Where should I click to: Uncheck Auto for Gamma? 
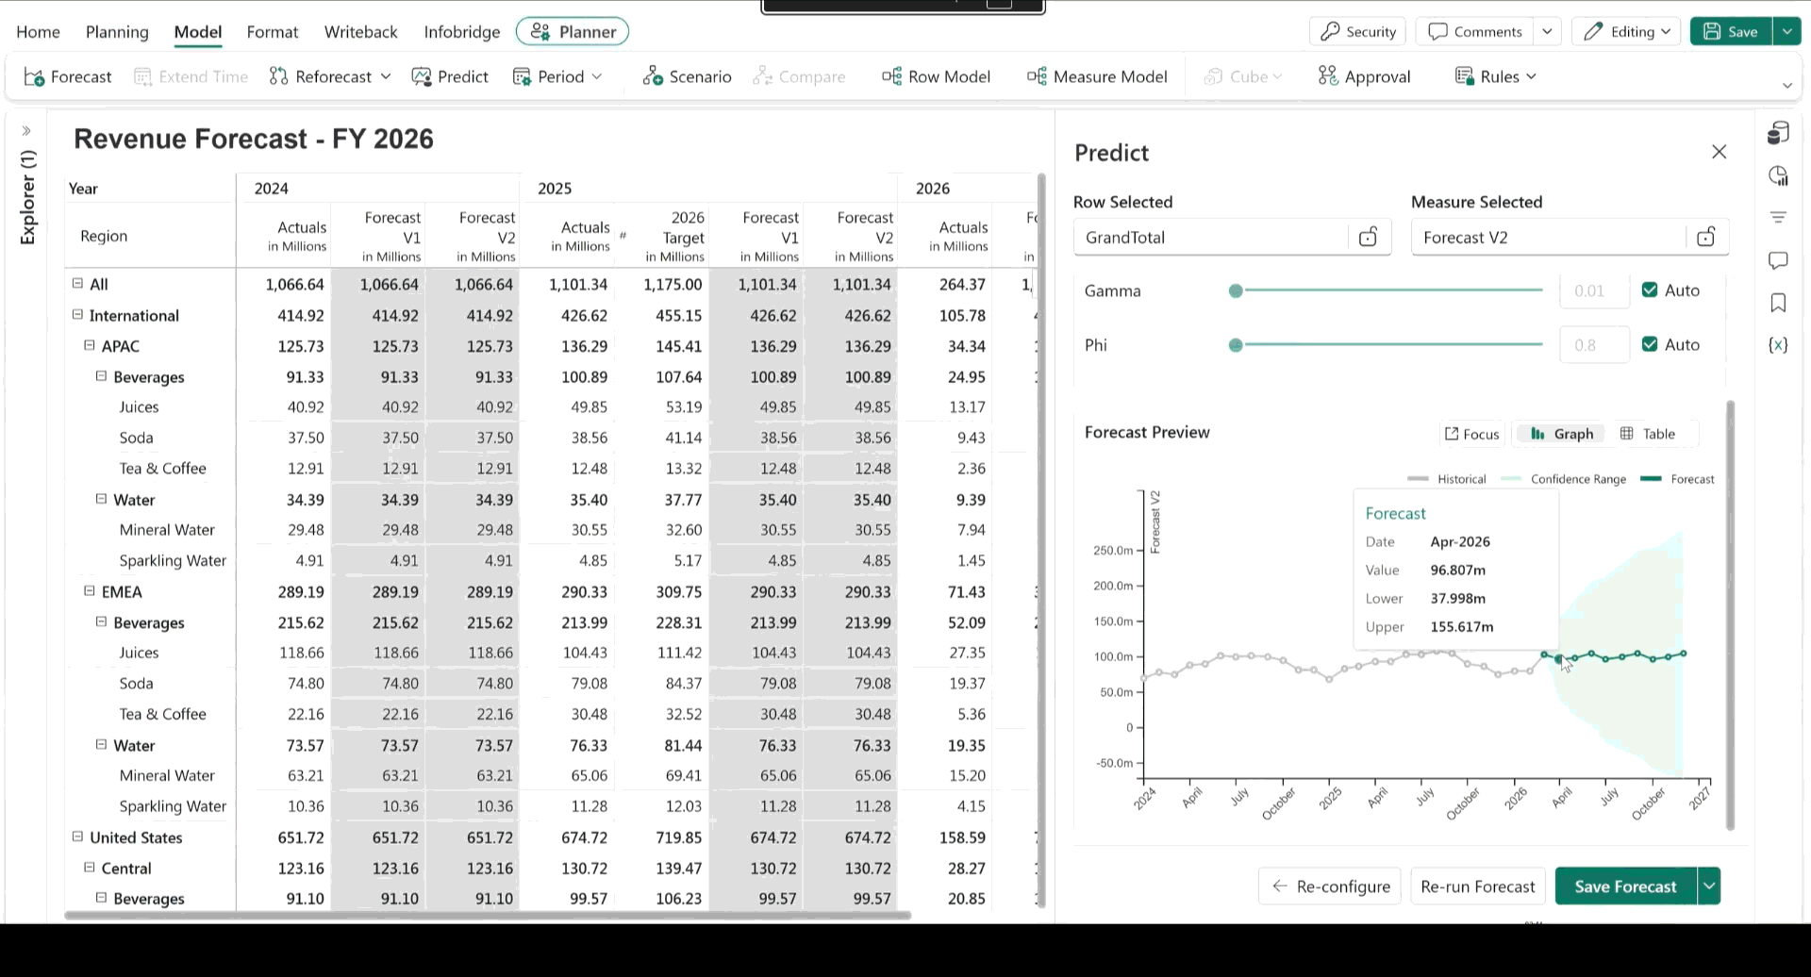click(x=1650, y=290)
